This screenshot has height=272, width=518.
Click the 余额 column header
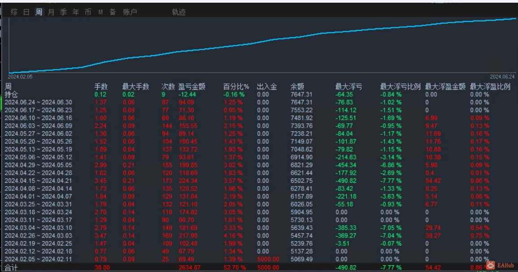(x=297, y=86)
